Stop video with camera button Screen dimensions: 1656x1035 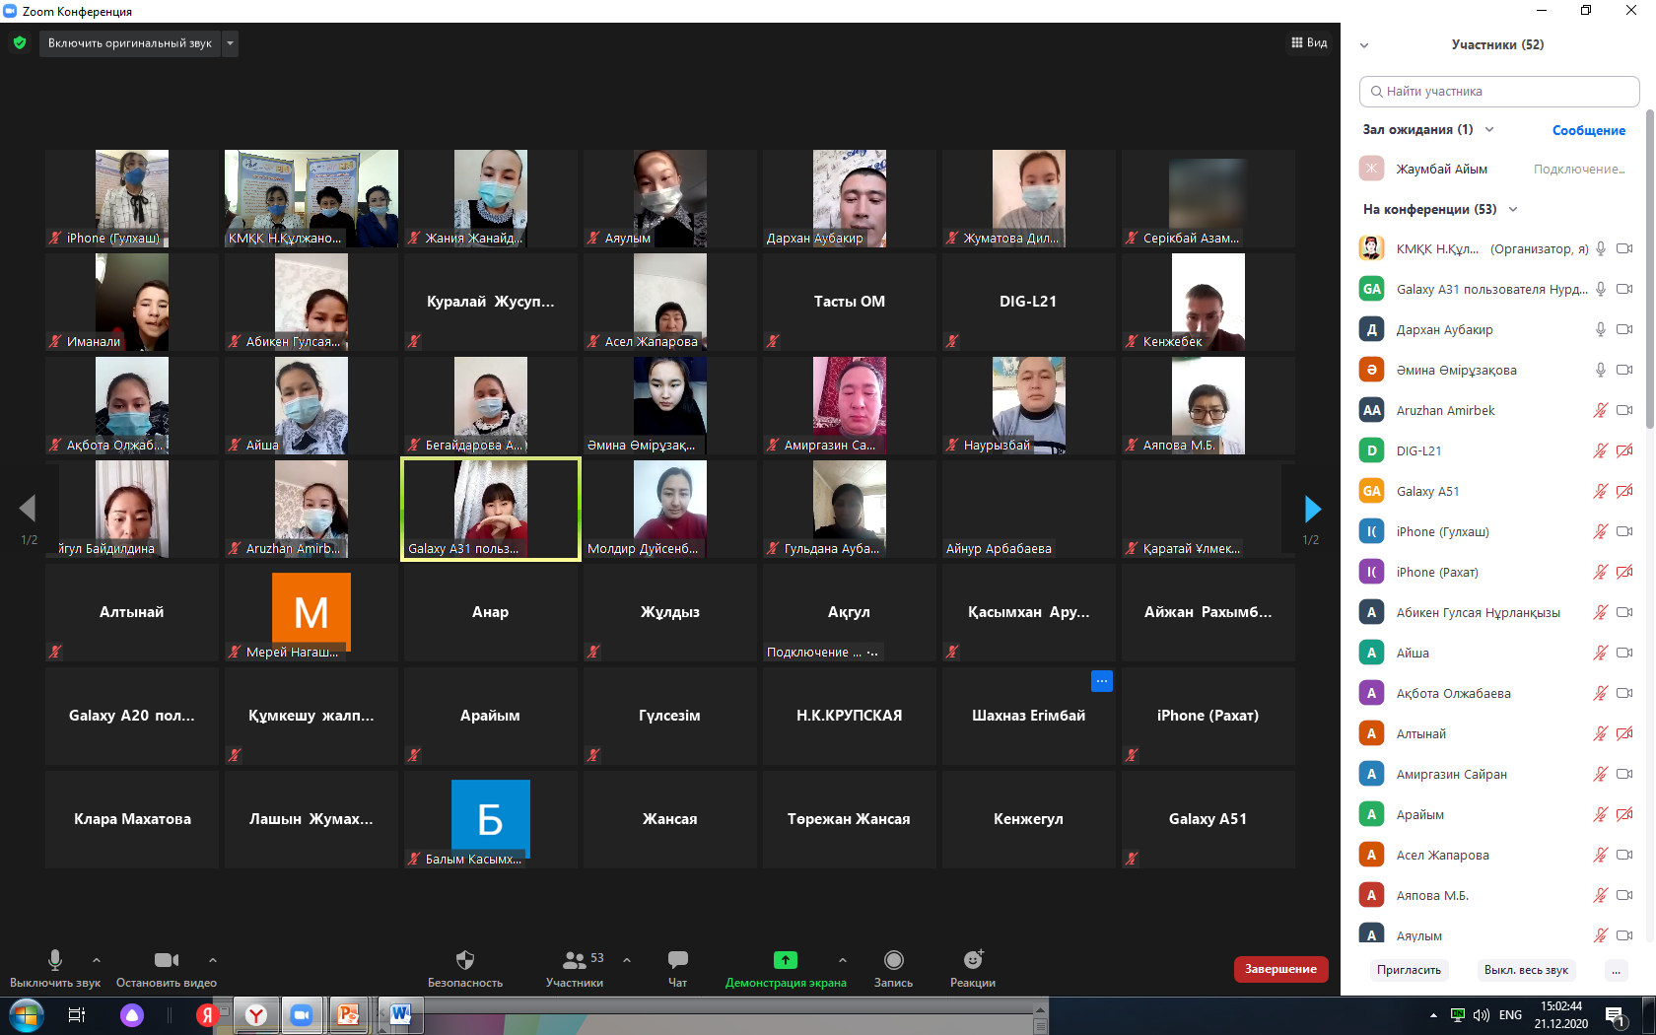(167, 967)
